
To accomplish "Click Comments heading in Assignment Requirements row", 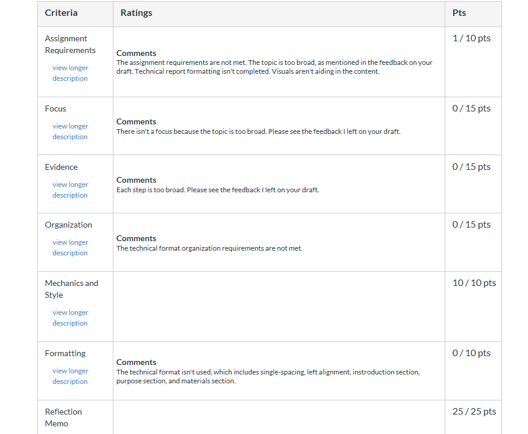I will coord(136,53).
